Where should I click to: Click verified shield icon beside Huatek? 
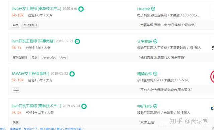point(153,9)
